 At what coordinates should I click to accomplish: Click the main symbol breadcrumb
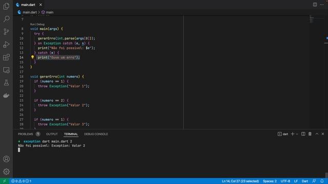click(50, 12)
